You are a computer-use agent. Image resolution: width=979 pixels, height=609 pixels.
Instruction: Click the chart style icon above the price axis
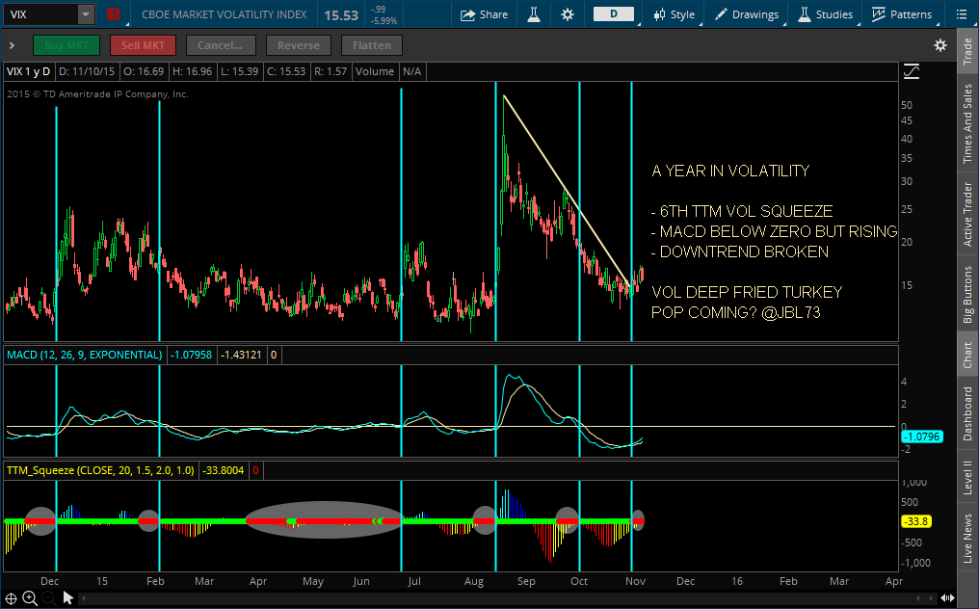click(910, 70)
